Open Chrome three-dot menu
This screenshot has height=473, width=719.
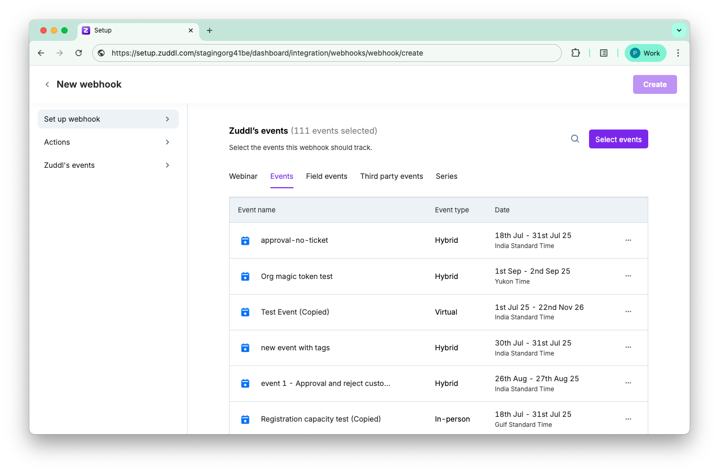click(x=678, y=53)
